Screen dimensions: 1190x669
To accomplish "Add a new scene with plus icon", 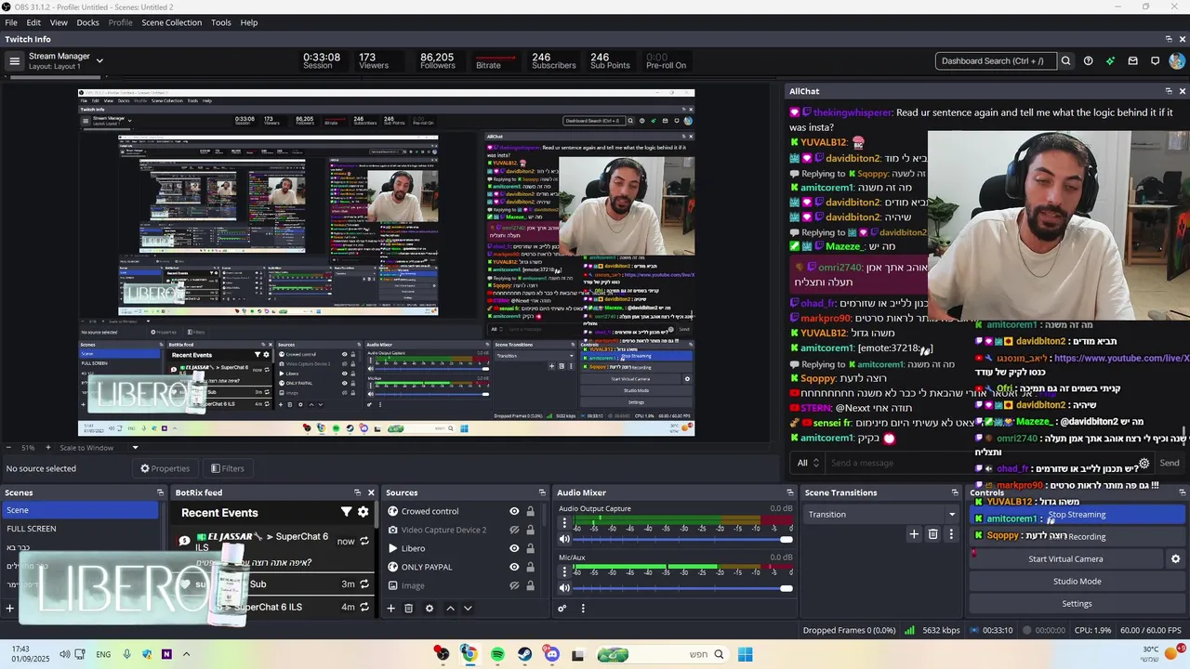I will coord(10,609).
